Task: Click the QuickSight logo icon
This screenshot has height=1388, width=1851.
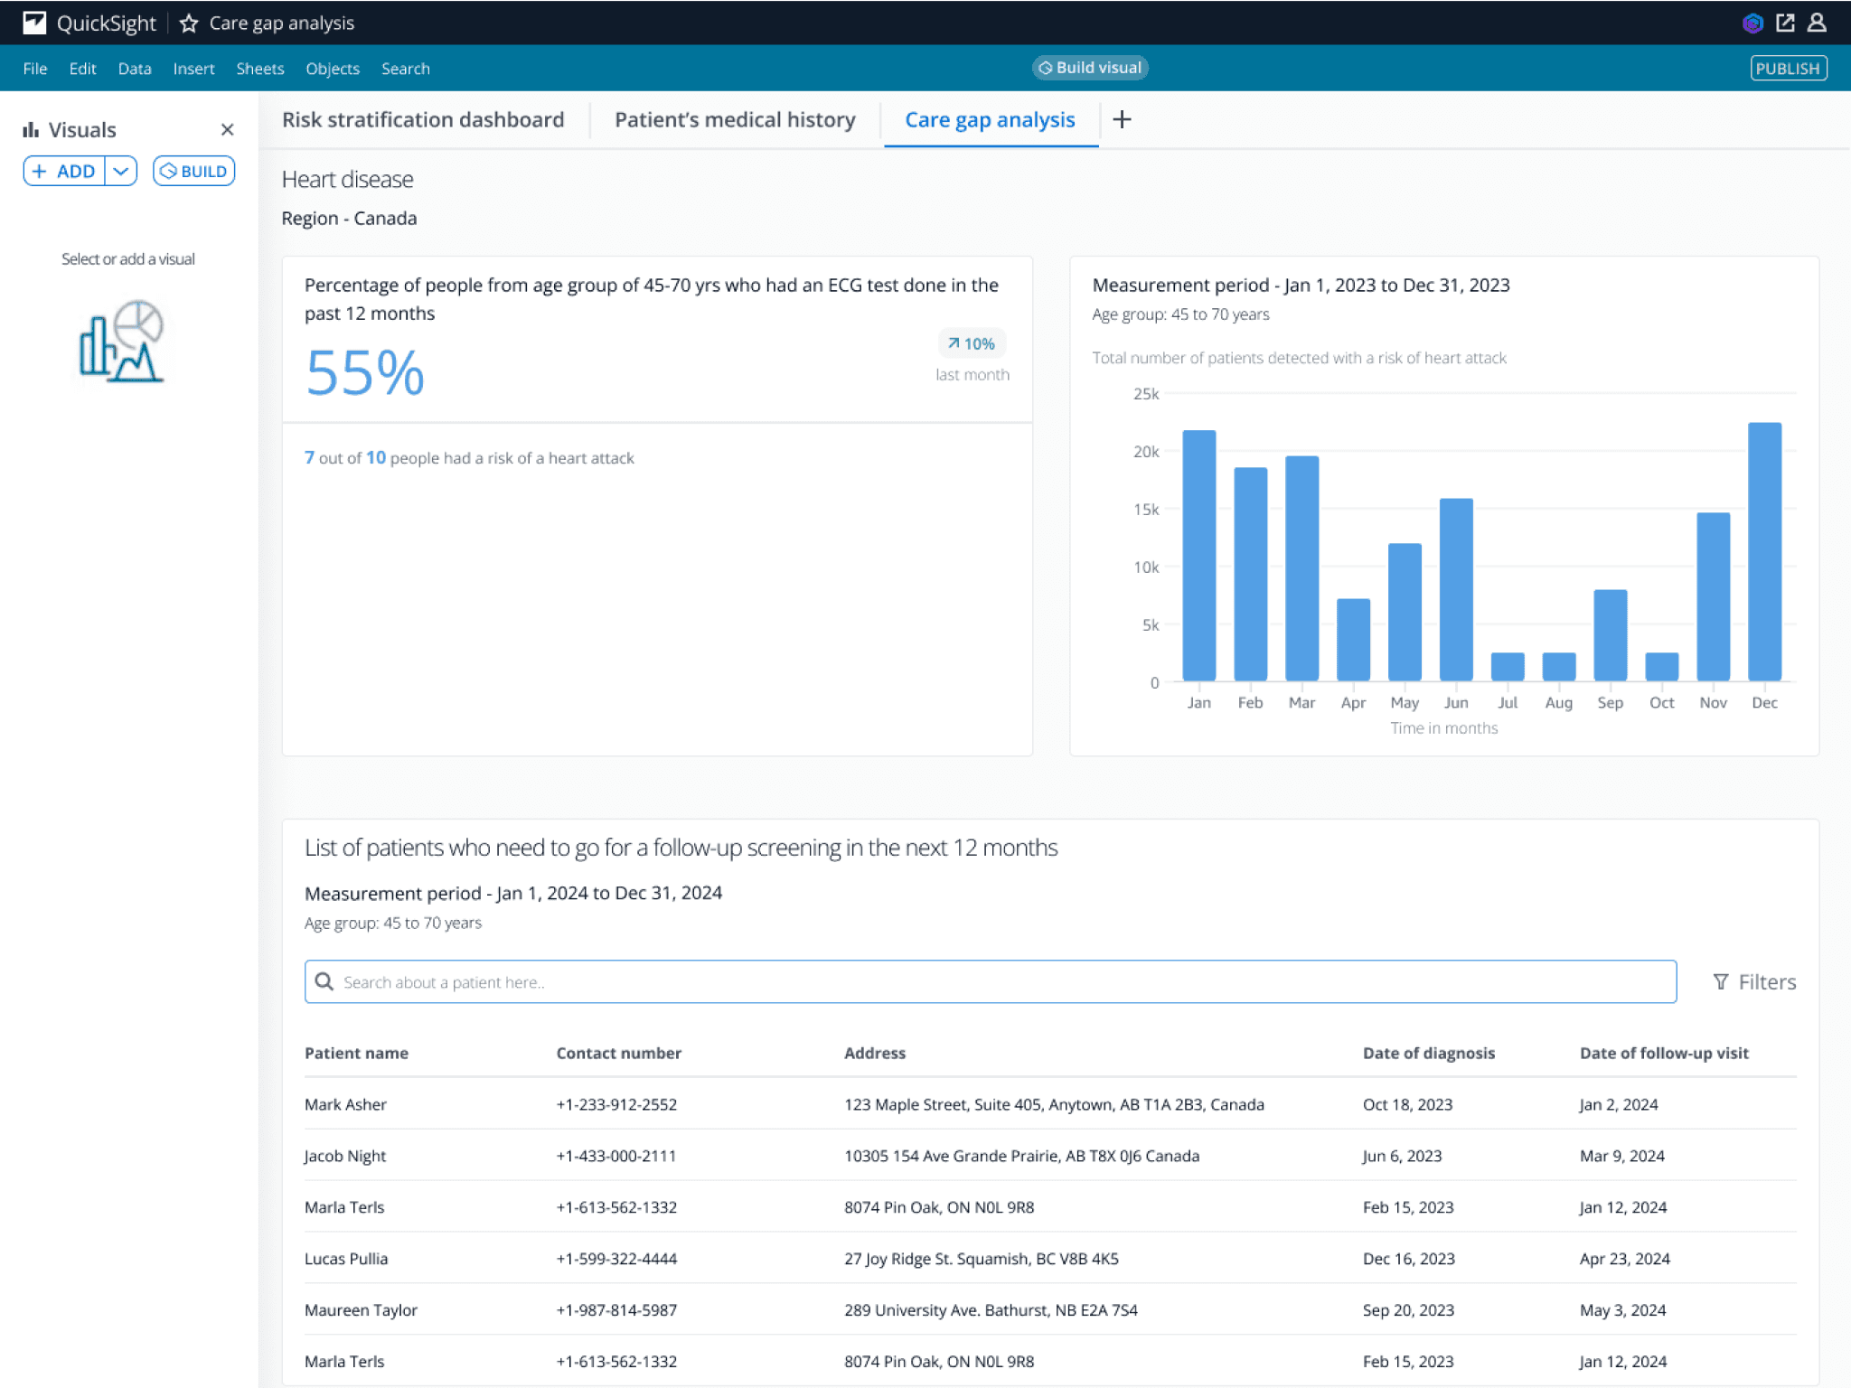Action: (x=34, y=23)
